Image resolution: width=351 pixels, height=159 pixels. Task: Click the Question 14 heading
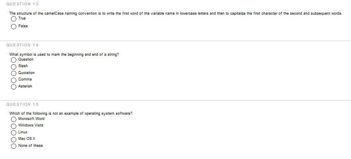[x=22, y=45]
